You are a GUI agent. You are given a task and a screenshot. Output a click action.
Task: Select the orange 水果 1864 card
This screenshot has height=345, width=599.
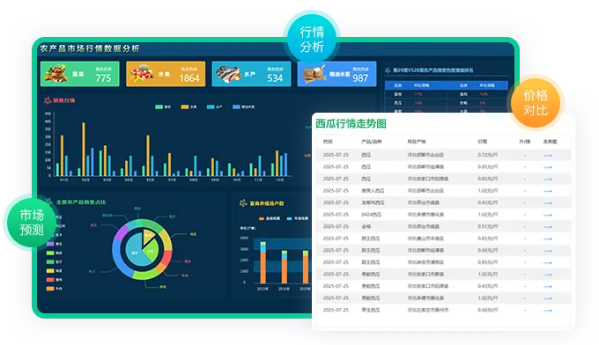166,74
